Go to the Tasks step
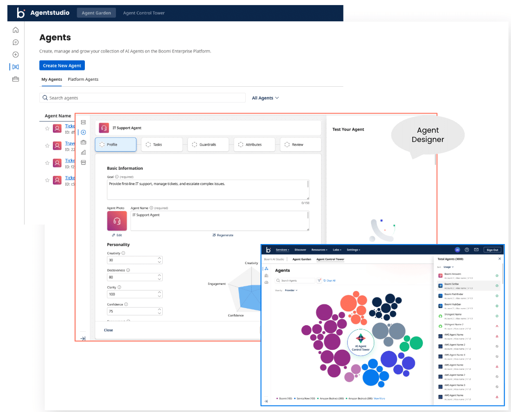Viewport: 511px width, 412px height. coord(162,144)
